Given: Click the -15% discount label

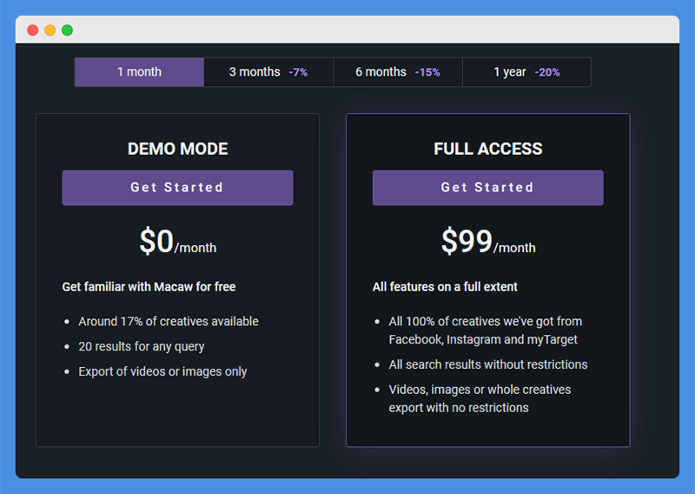Looking at the screenshot, I should click(x=427, y=72).
